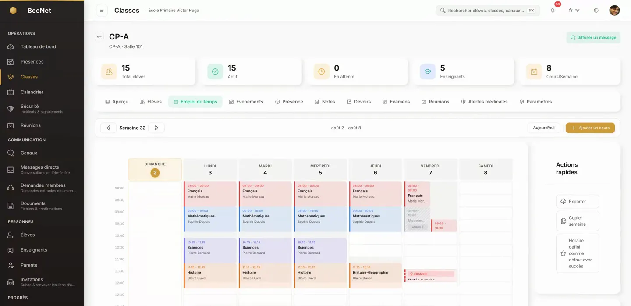Click the Aujourd'hui button
This screenshot has height=306, width=631.
pos(544,128)
